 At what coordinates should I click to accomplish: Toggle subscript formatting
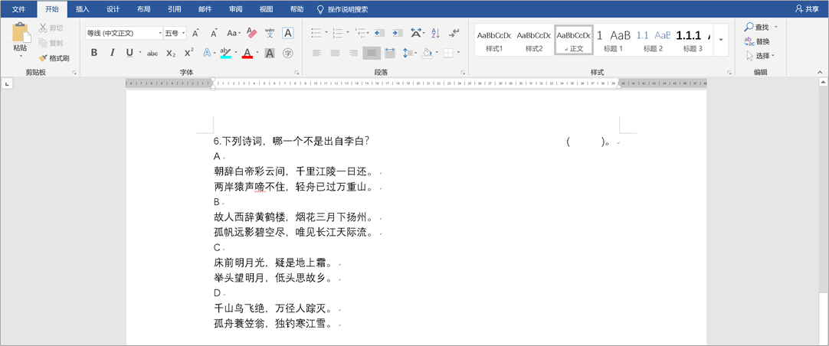coord(170,53)
